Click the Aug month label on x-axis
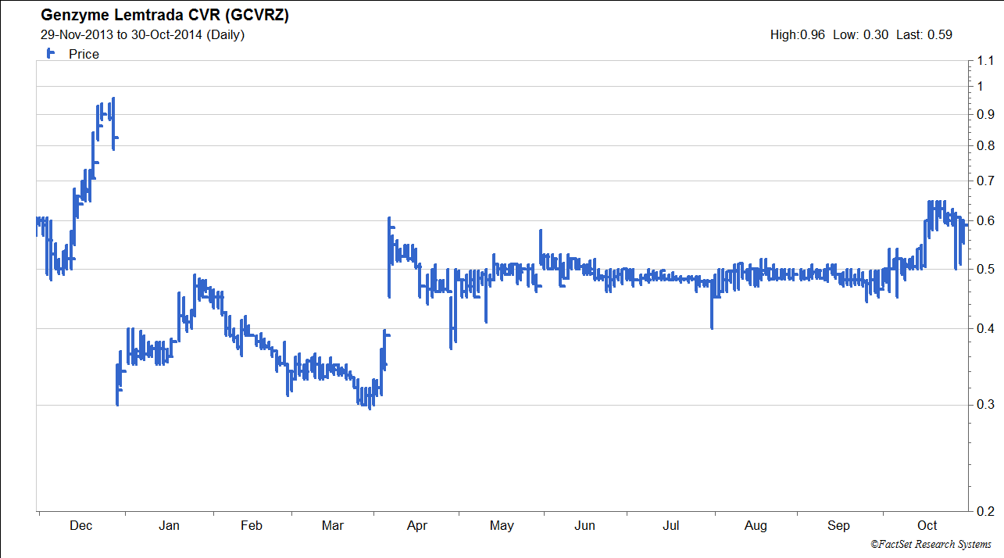This screenshot has height=558, width=1004. [756, 525]
